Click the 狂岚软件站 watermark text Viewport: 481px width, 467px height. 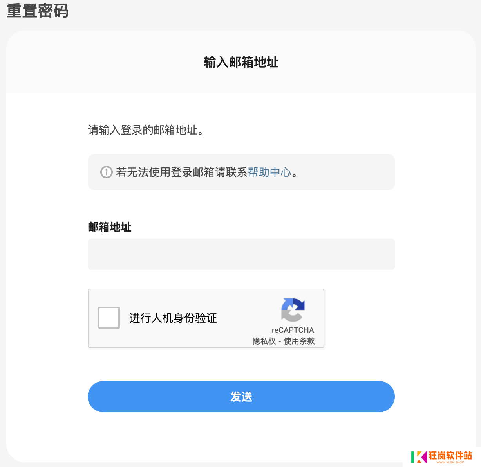450,455
